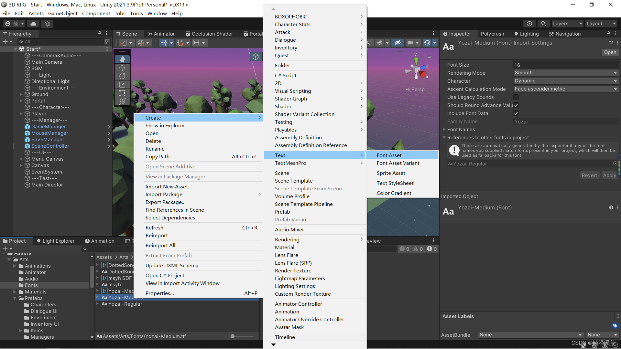Click the Apply button
Image resolution: width=621 pixels, height=349 pixels.
click(609, 175)
